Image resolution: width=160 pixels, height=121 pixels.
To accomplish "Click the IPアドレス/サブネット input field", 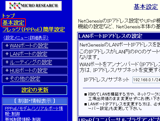I will (x=146, y=80).
